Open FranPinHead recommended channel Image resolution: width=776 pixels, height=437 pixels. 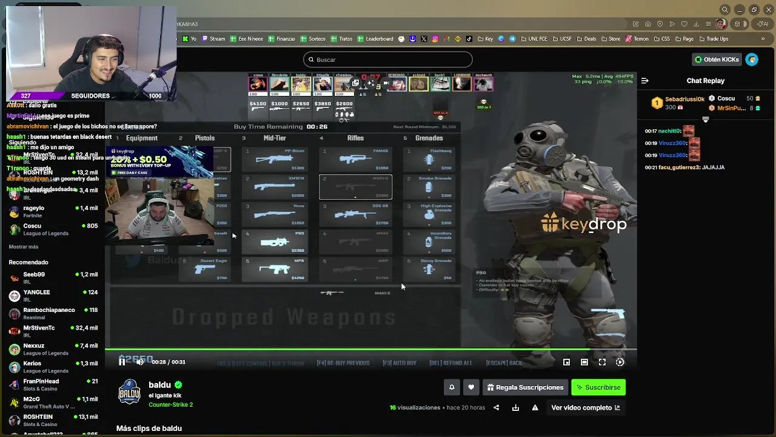[53, 385]
